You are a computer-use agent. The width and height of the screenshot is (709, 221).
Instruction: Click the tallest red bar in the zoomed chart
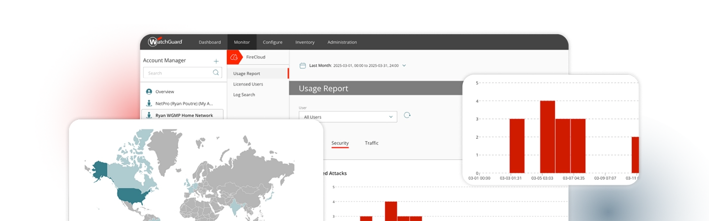pos(548,137)
